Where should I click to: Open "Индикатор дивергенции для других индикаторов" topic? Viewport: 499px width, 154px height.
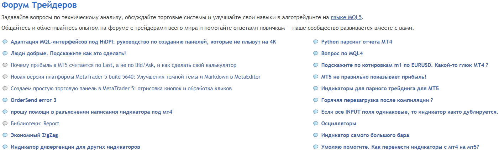coord(75,147)
